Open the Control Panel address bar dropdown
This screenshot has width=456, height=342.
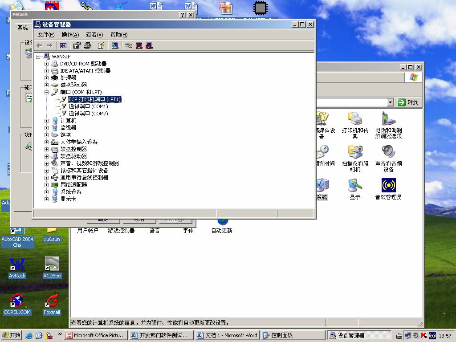pyautogui.click(x=390, y=102)
